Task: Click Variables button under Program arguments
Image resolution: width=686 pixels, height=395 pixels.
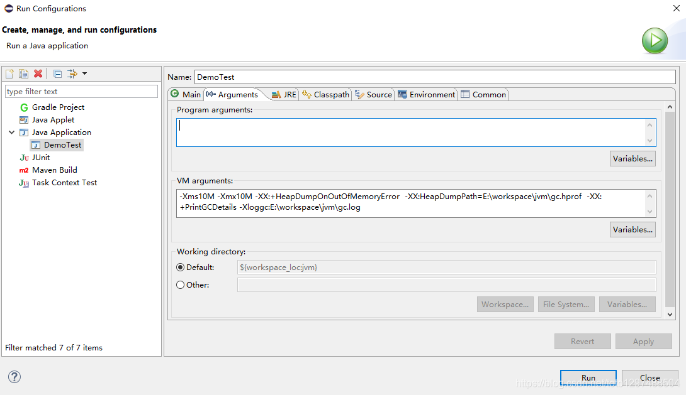Action: (633, 159)
